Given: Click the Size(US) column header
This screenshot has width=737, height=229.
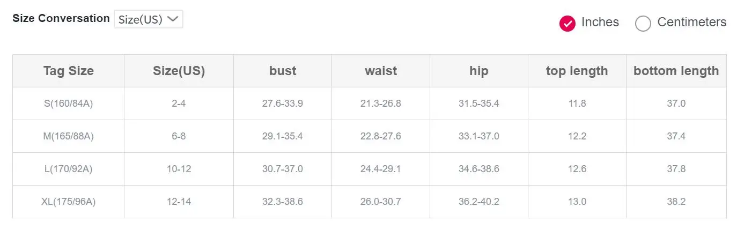Looking at the screenshot, I should pyautogui.click(x=179, y=71).
